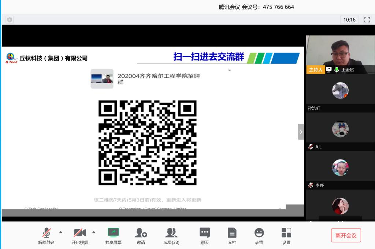Viewport: 375px width, 249px height.
Task: Open the 文档 documents icon
Action: pos(232,235)
